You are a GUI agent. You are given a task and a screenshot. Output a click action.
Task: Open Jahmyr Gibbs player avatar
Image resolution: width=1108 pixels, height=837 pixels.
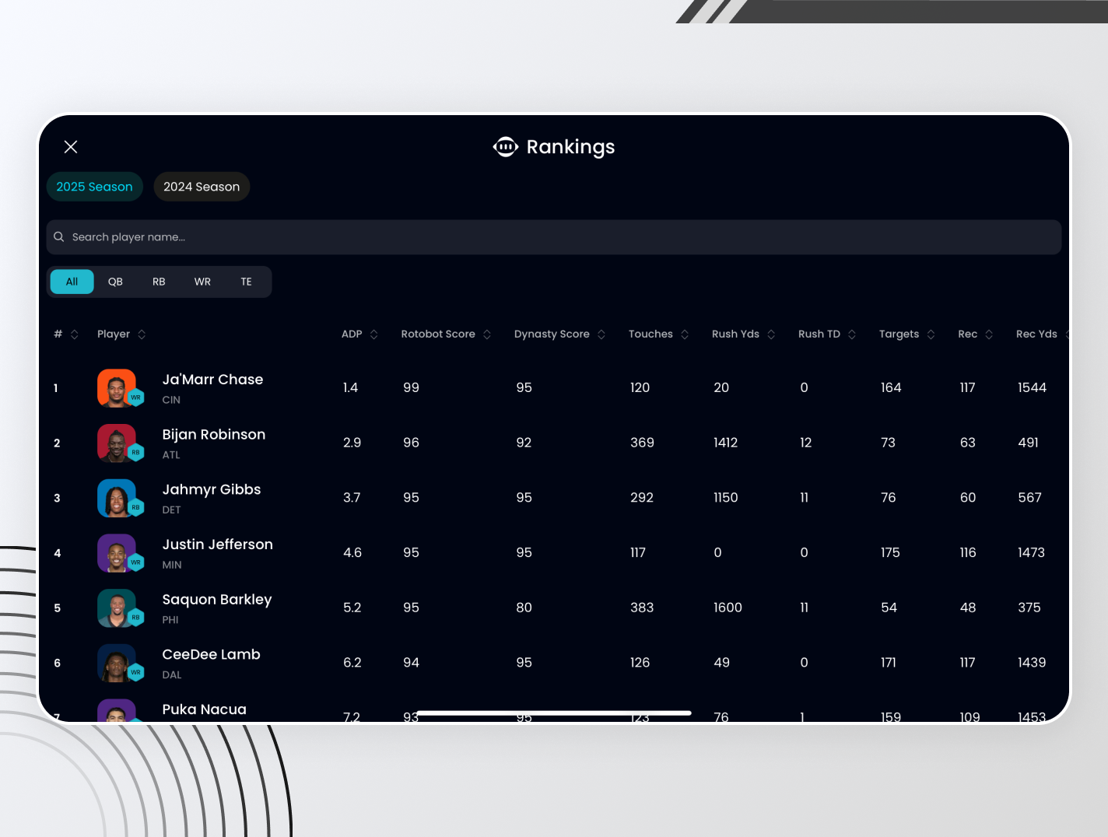[116, 498]
